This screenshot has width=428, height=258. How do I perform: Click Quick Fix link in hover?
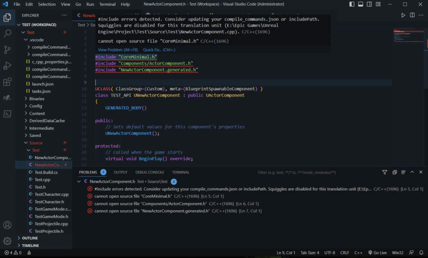tap(159, 50)
